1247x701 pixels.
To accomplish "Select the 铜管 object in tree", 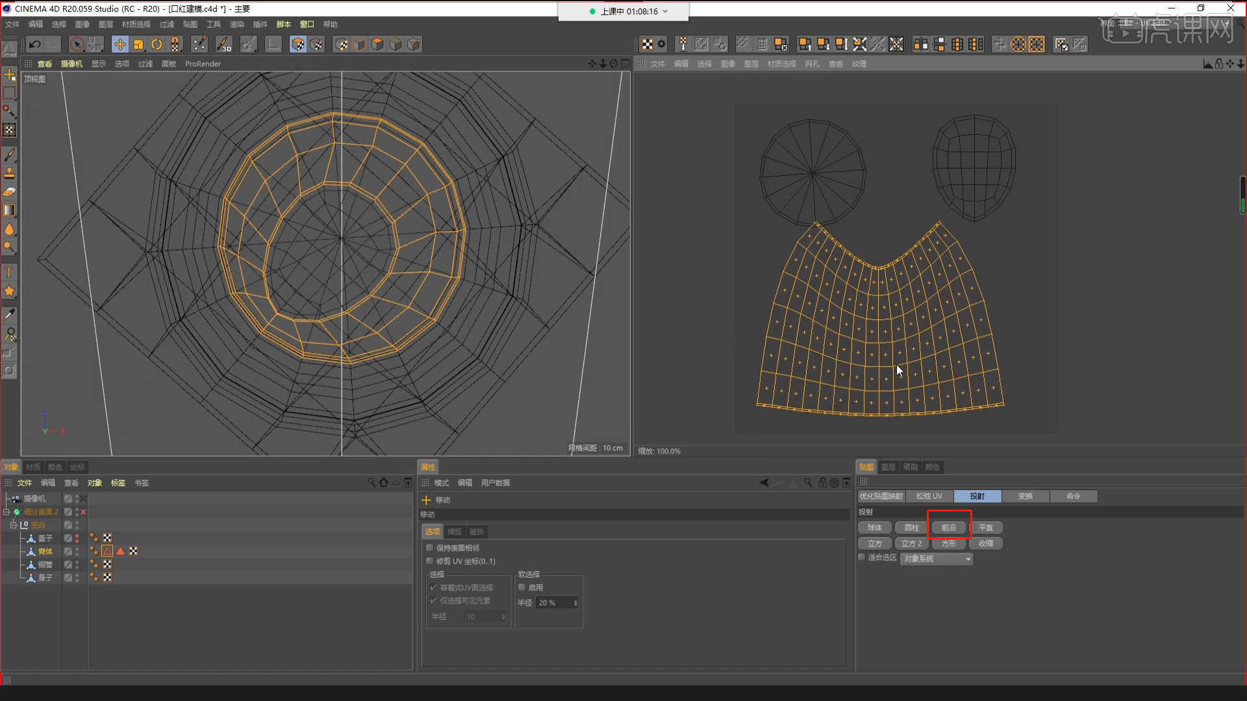I will click(45, 565).
